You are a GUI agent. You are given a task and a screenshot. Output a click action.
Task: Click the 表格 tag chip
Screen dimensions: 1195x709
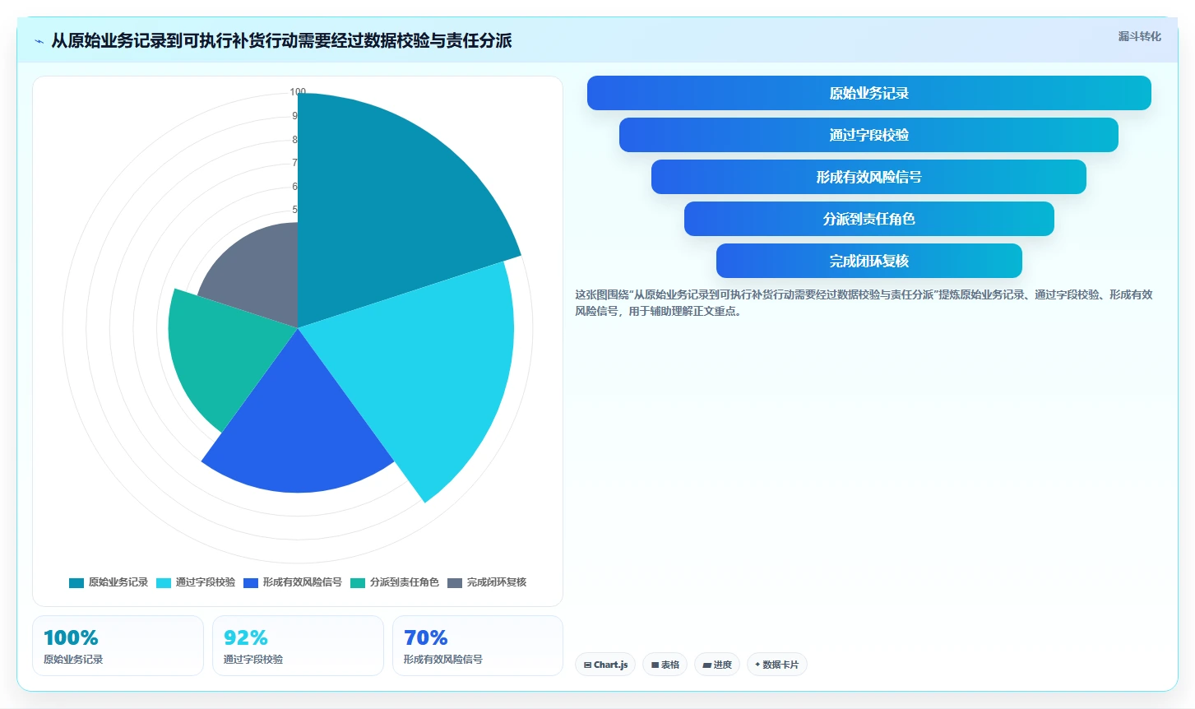point(665,665)
